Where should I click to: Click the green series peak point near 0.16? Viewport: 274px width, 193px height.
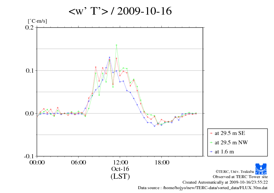click(116, 45)
